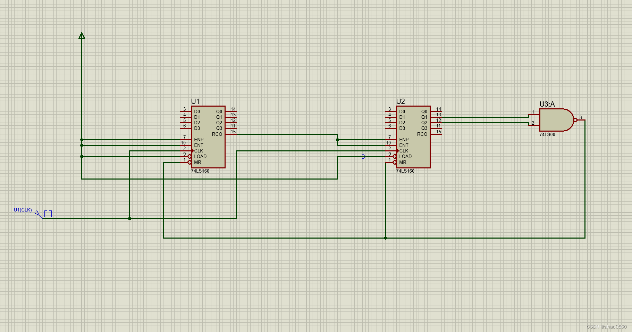Click the MR pin label on U1
Screen dimensions: 632x332
(197, 162)
